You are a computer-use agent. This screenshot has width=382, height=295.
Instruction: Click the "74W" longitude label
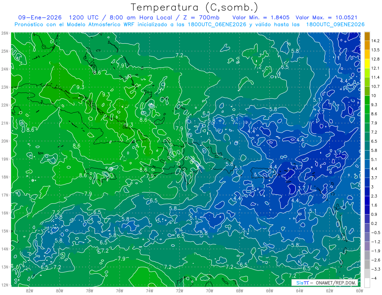click(x=150, y=291)
